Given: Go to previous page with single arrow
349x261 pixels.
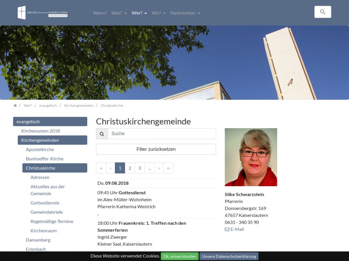Looking at the screenshot, I should point(111,168).
